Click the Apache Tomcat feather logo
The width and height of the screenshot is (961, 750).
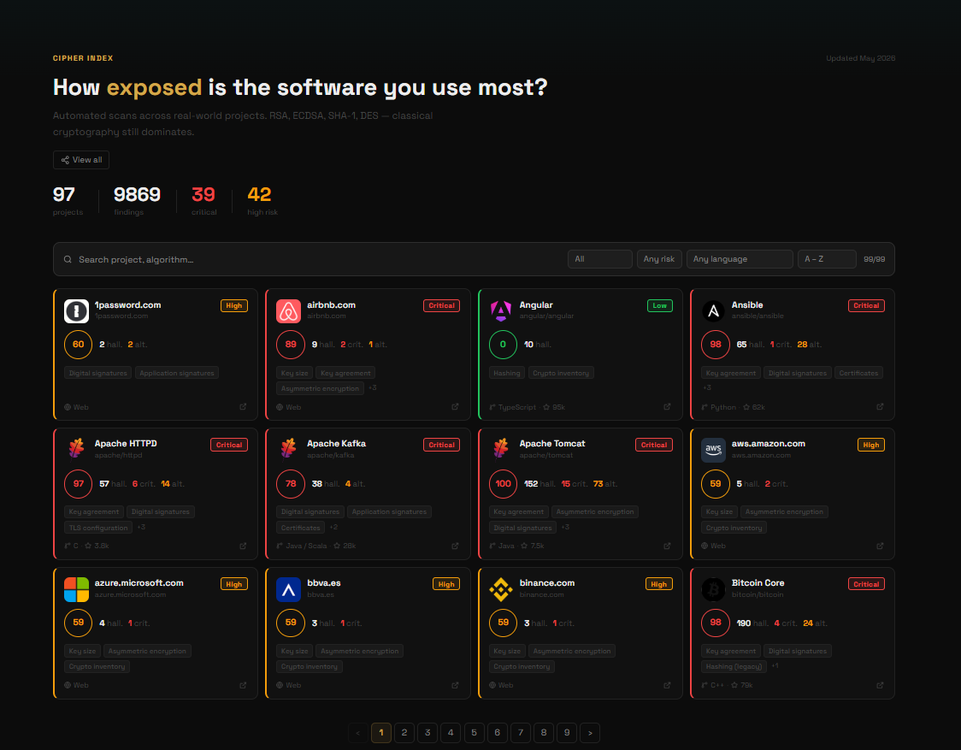(501, 450)
